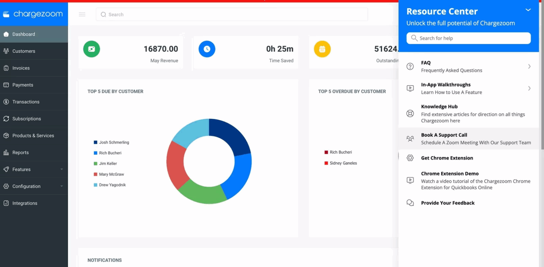Open the hamburger menu
The height and width of the screenshot is (267, 544).
82,14
